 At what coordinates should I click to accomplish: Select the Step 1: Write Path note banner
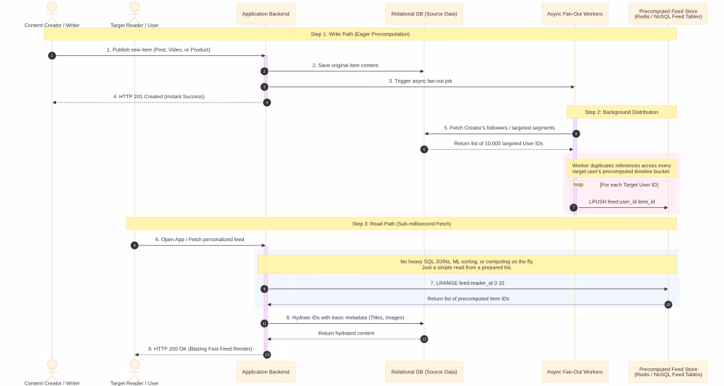coord(360,34)
